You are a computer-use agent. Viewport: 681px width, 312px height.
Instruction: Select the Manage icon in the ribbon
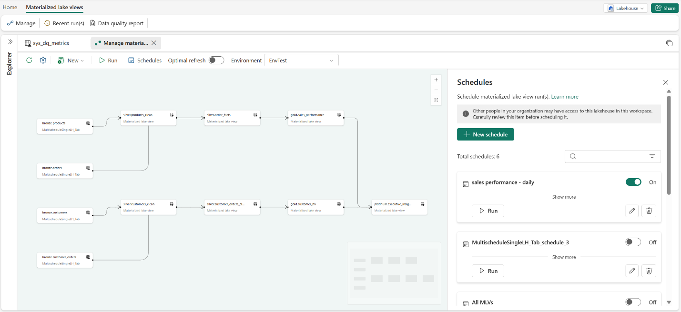pyautogui.click(x=21, y=23)
